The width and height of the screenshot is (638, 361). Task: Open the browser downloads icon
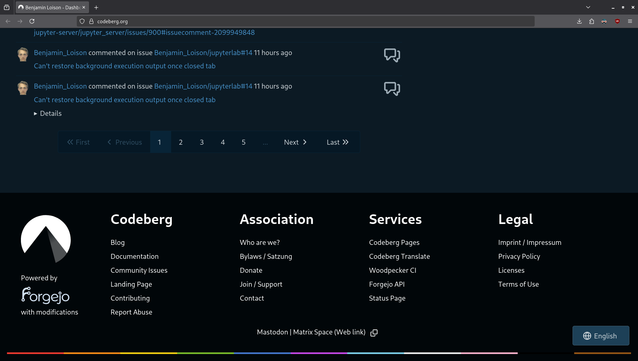[579, 21]
